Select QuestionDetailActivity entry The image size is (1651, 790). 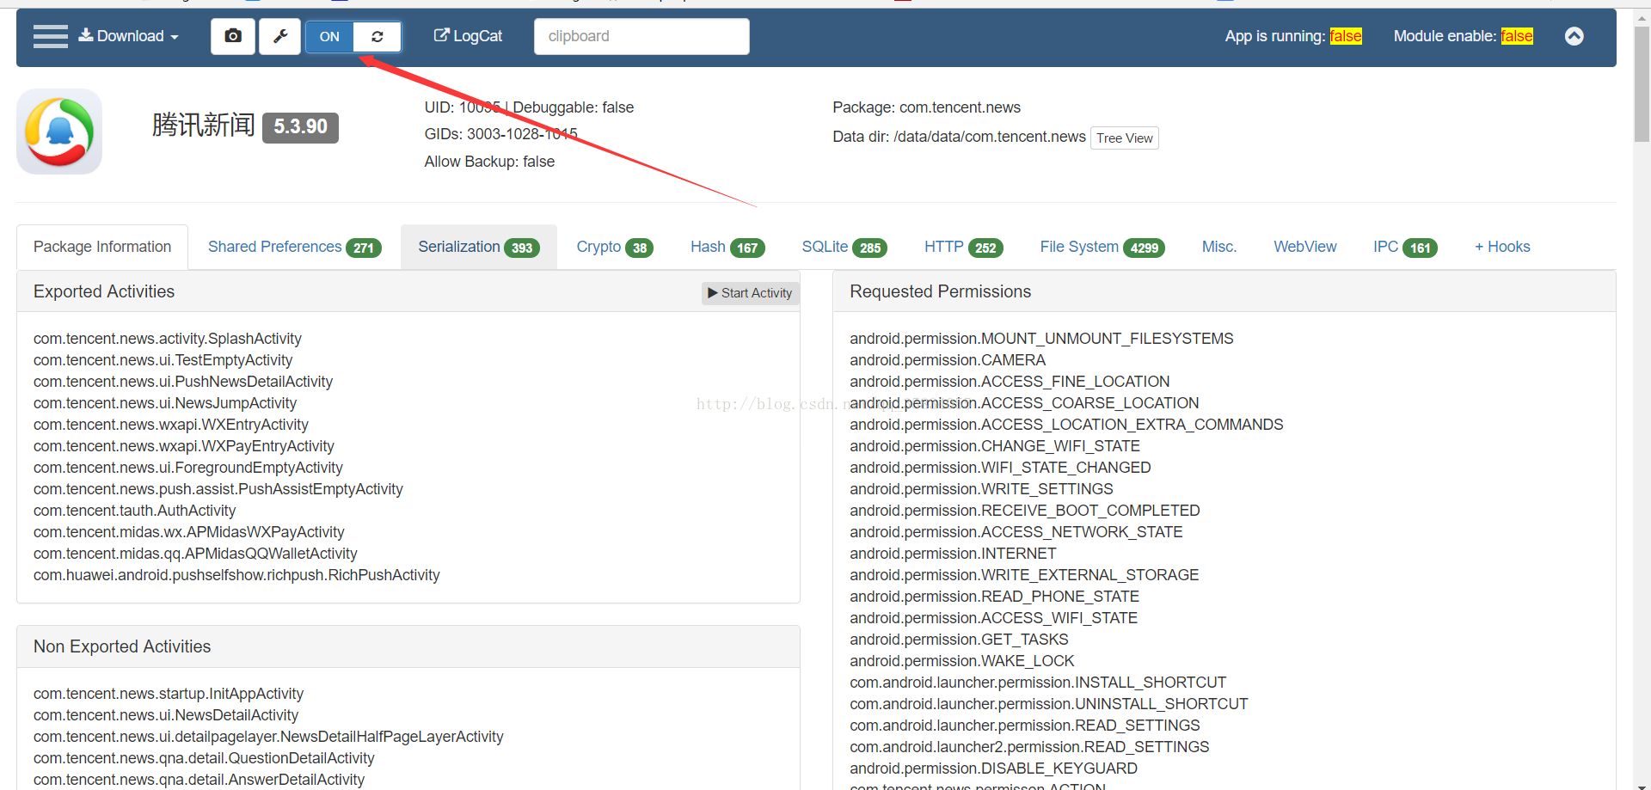tap(204, 758)
